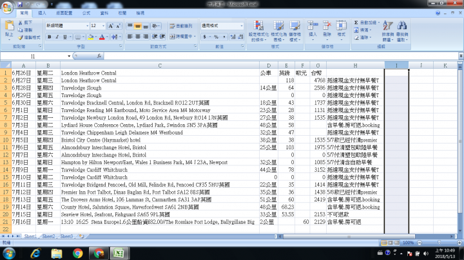Image resolution: width=464 pixels, height=260 pixels.
Task: Open the font size dropdown showing 12
Action: click(x=103, y=26)
